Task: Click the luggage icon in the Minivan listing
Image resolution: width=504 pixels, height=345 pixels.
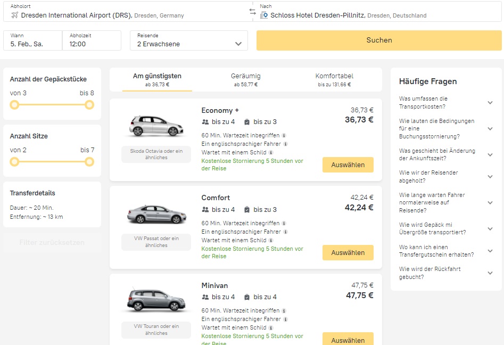Action: click(x=247, y=297)
